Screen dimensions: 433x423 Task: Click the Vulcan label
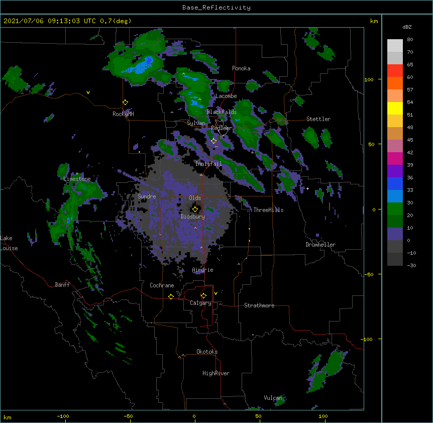tap(273, 398)
